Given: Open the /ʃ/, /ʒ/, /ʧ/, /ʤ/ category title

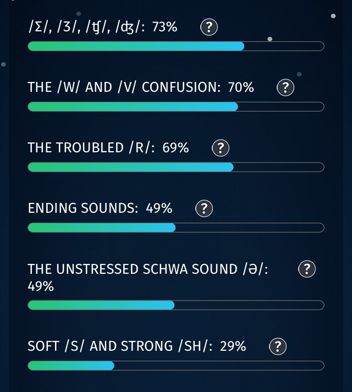Looking at the screenshot, I should coord(86,26).
